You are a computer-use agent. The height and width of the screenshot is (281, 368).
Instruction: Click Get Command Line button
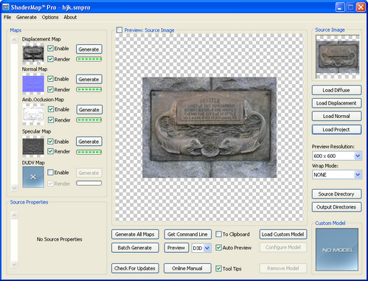187,235
